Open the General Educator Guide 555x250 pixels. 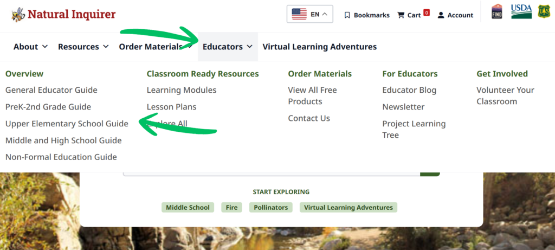[51, 90]
